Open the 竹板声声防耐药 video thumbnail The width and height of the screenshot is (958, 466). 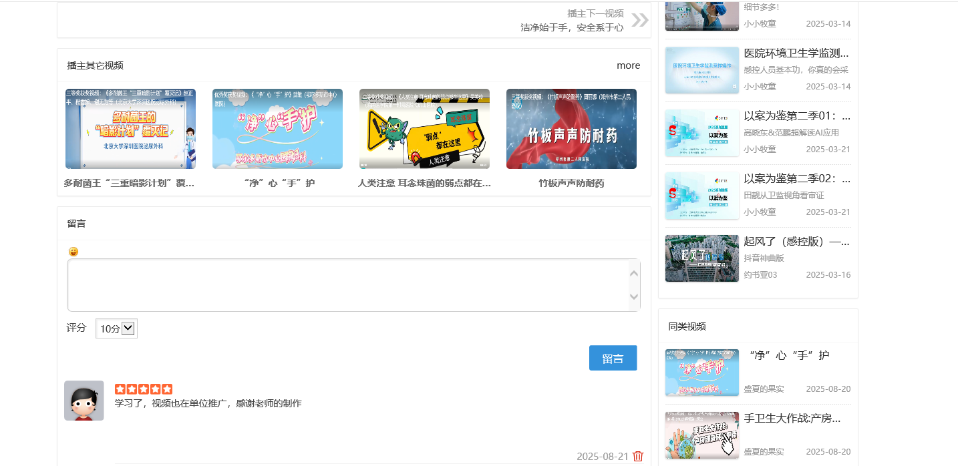pos(571,129)
